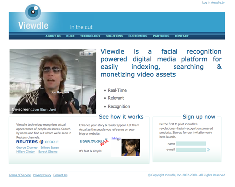Open the Contact Us footer link
This screenshot has height=187, width=235.
pos(60,175)
